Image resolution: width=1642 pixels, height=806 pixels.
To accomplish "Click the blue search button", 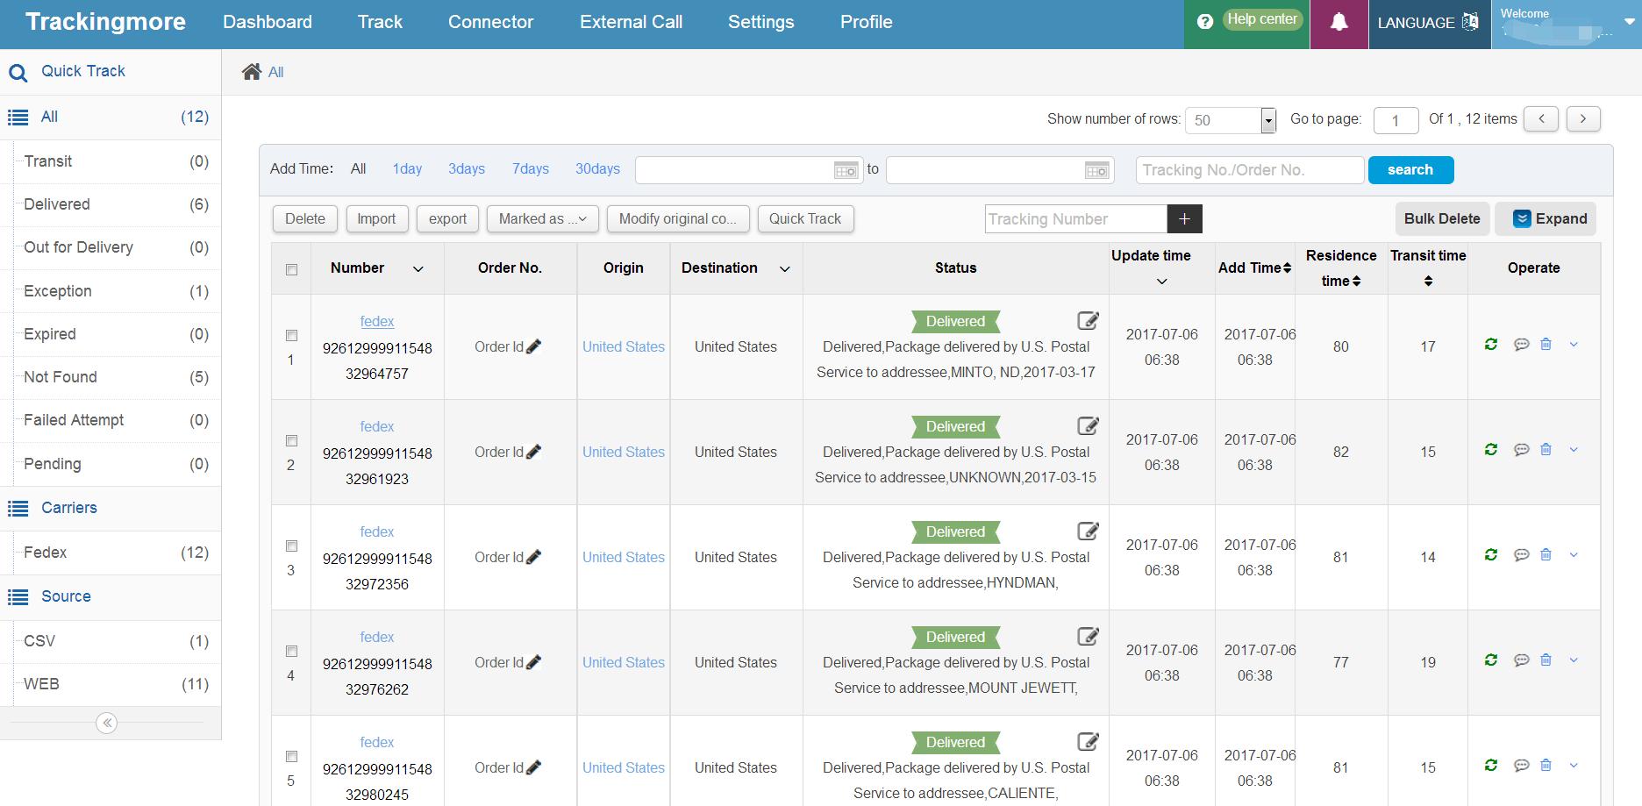I will (x=1410, y=170).
